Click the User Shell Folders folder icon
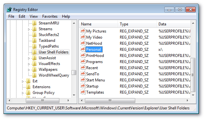205x120 pixels. [x=35, y=52]
